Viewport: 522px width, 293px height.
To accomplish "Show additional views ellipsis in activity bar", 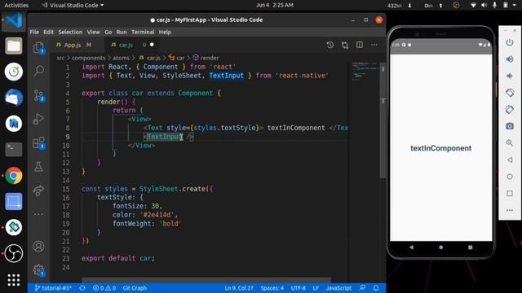I will [38, 214].
